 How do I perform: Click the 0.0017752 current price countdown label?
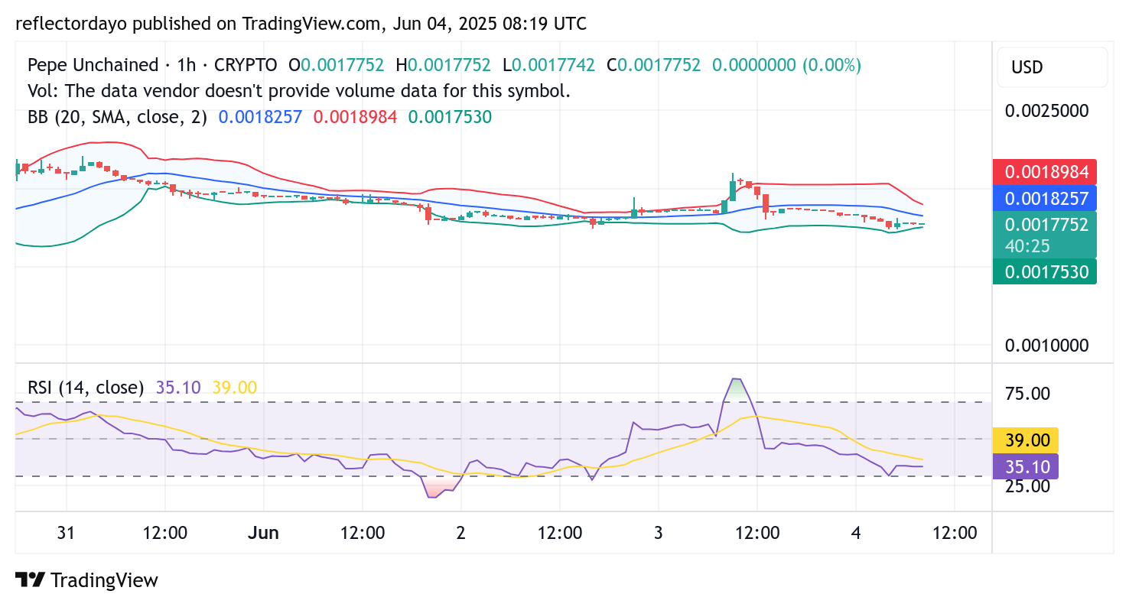point(1044,234)
